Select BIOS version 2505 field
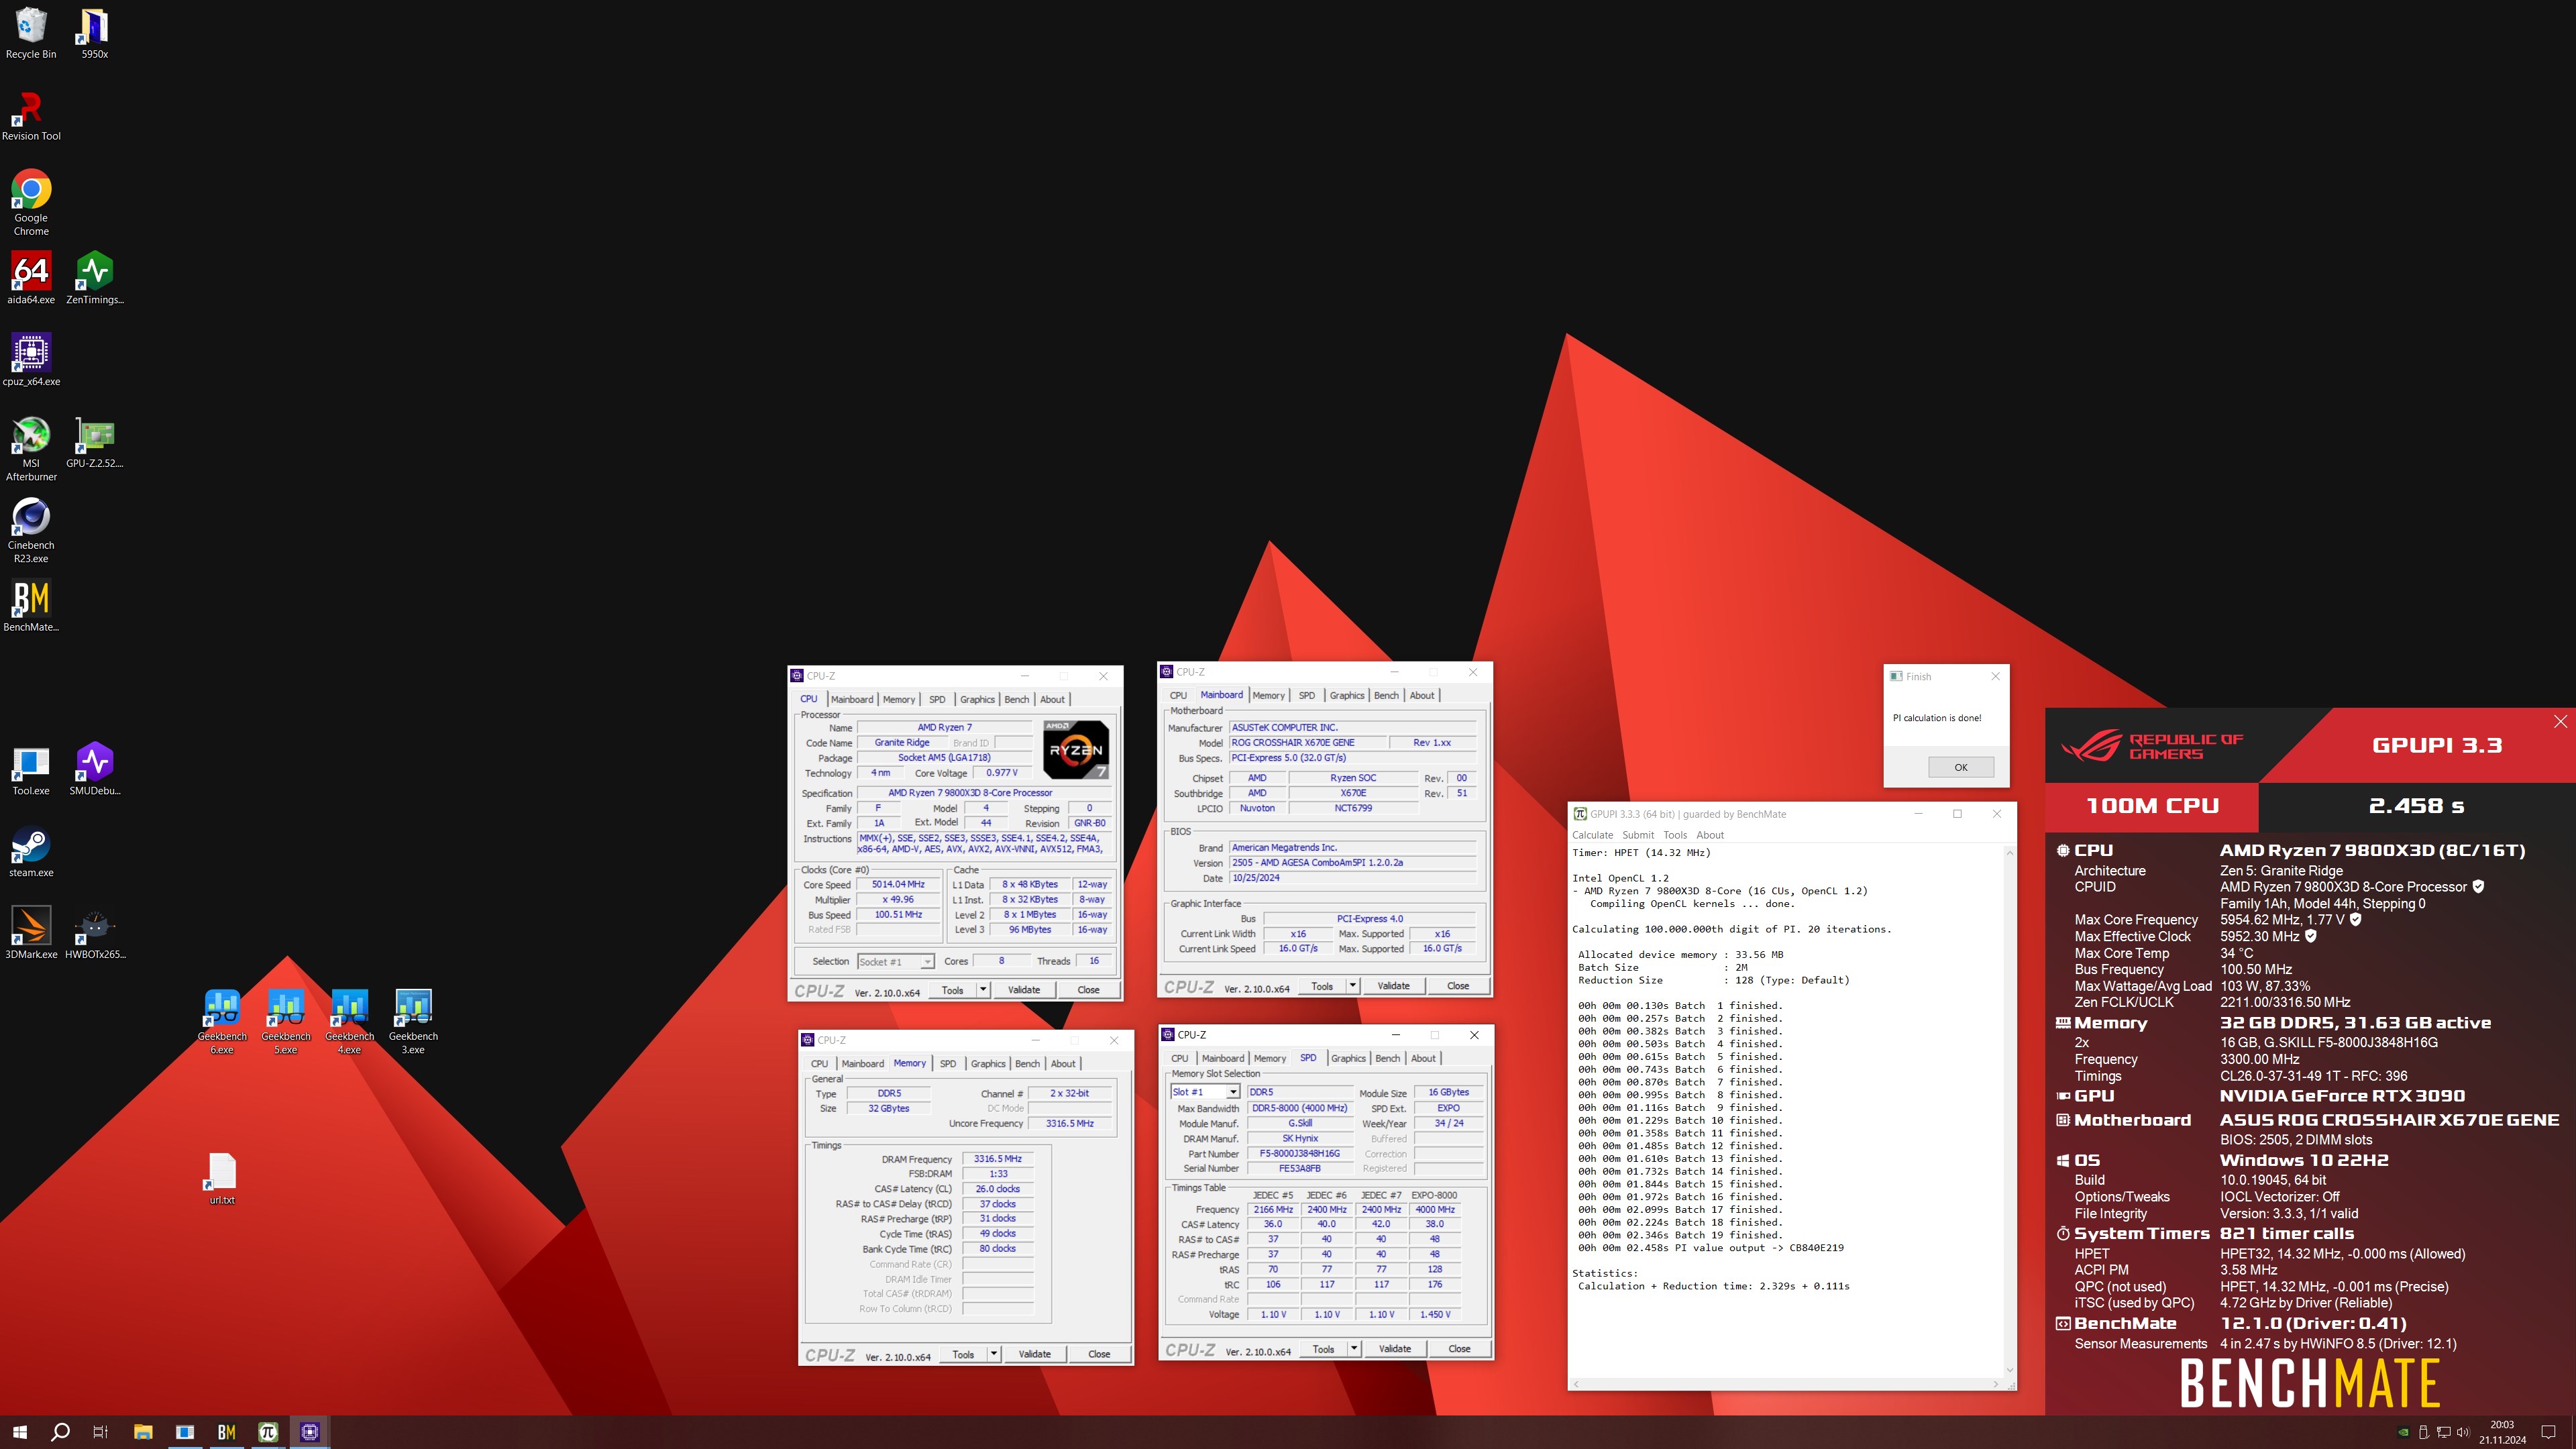Image resolution: width=2576 pixels, height=1449 pixels. 1352,862
